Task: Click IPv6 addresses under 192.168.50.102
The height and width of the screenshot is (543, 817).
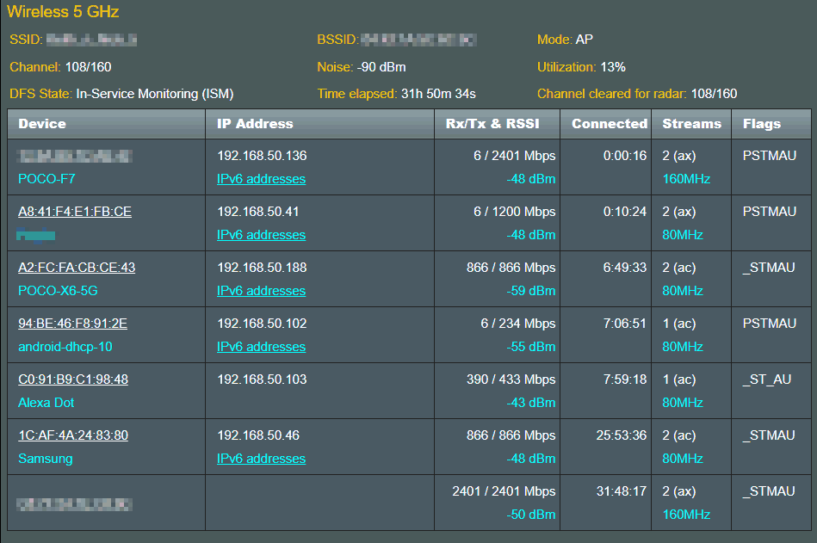Action: coord(261,347)
